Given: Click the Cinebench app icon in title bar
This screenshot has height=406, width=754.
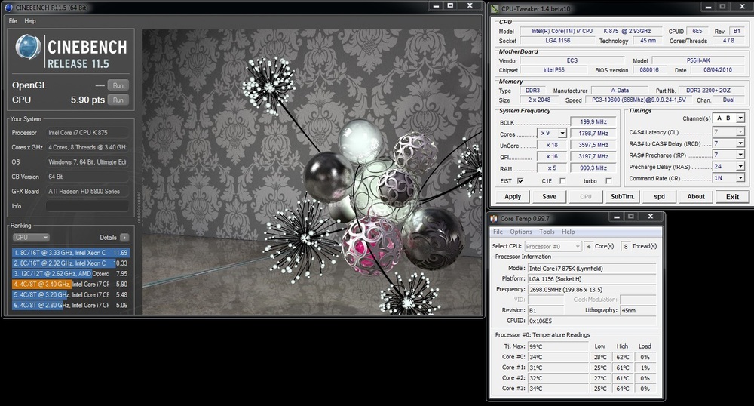Looking at the screenshot, I should click(x=8, y=8).
